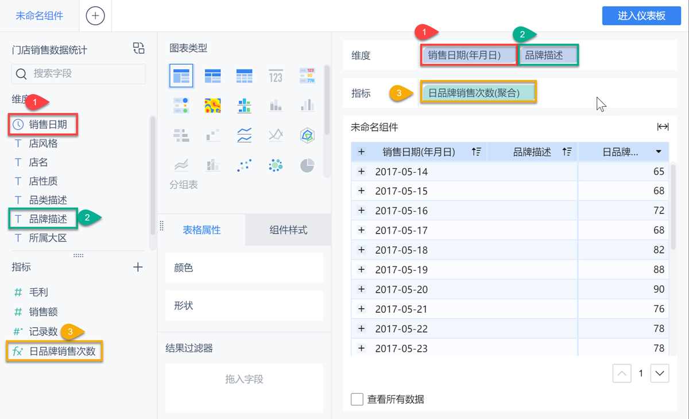The width and height of the screenshot is (689, 419).
Task: Switch to the 表格属性 tab
Action: [202, 230]
